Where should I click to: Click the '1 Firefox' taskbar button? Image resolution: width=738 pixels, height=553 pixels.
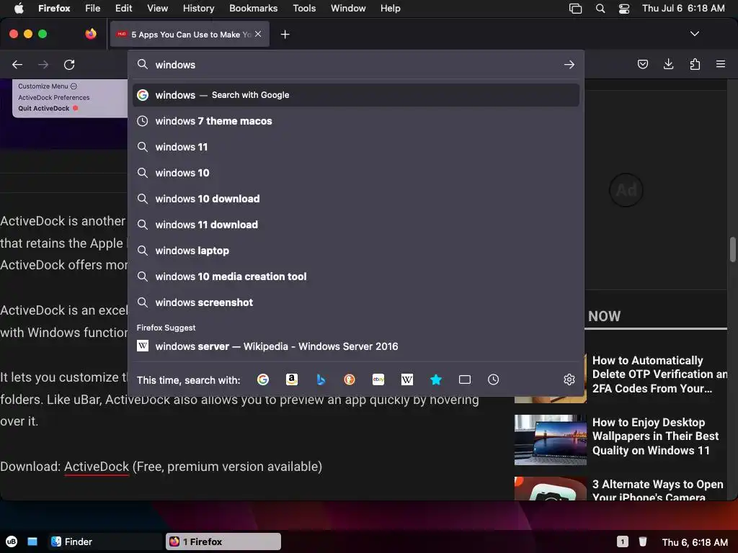pyautogui.click(x=223, y=541)
